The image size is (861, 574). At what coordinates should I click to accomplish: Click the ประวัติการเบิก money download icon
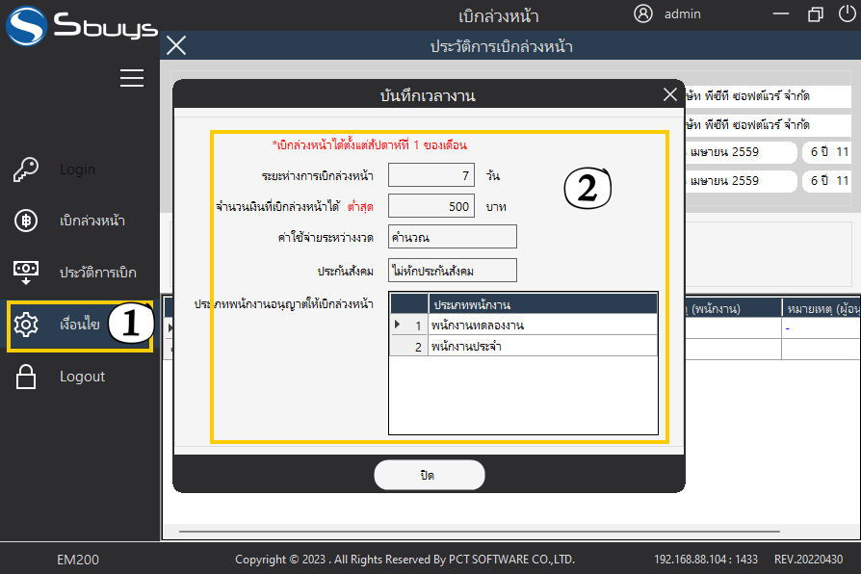26,273
